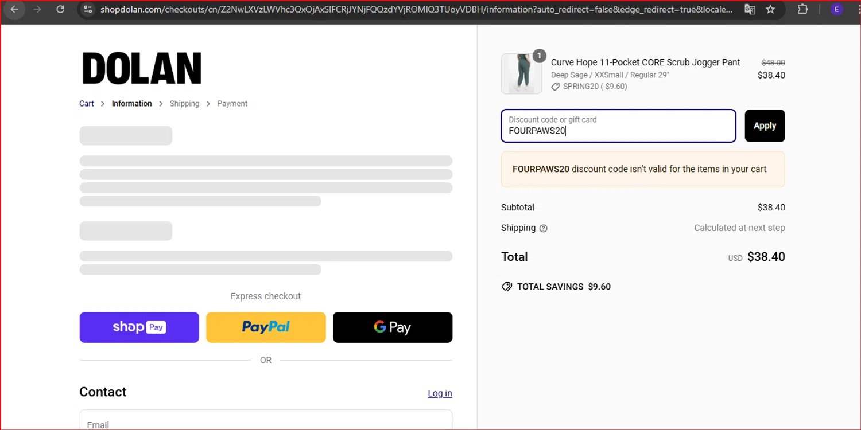Viewport: 861px width, 430px height.
Task: Click the Contact heading
Action: click(x=103, y=392)
